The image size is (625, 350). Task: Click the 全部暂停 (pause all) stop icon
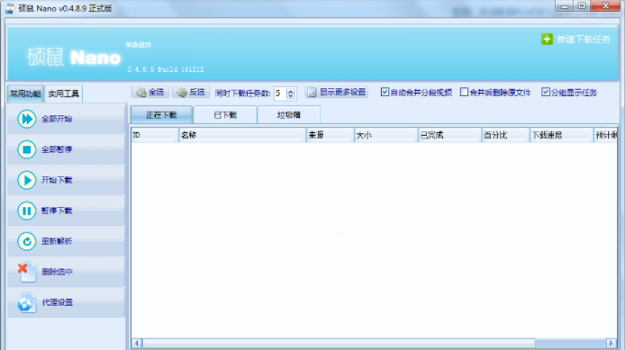coord(27,149)
